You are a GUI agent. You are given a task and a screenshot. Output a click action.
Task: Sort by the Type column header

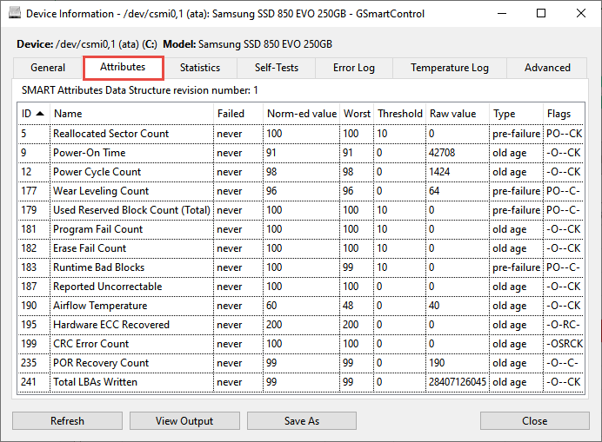click(x=517, y=114)
